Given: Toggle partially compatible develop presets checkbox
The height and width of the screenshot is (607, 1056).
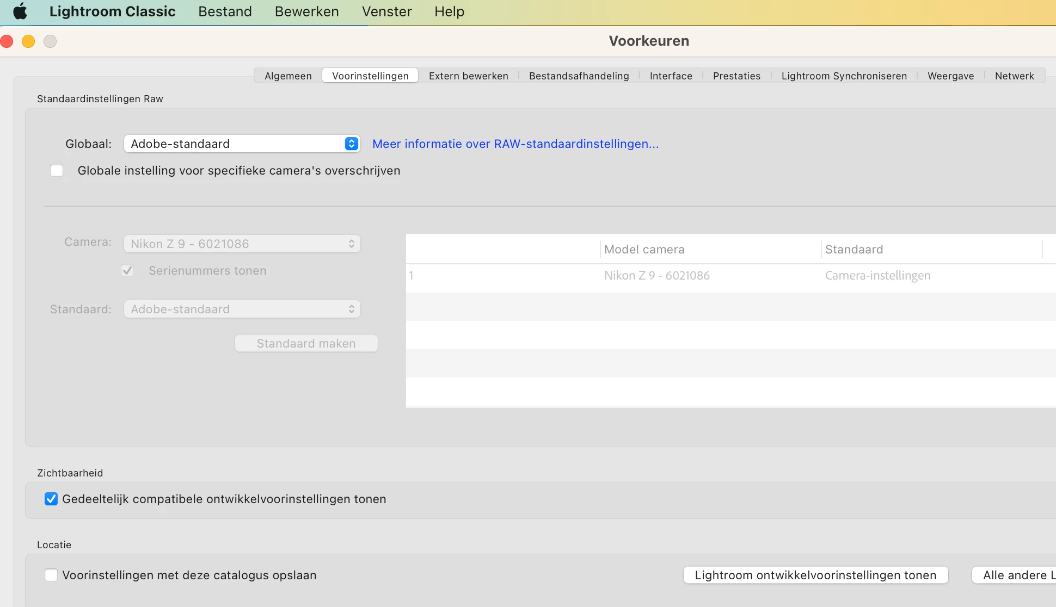Looking at the screenshot, I should (x=51, y=499).
